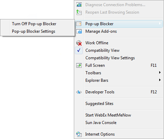Click the Reopen Last Browsing Session icon
164x139 pixels.
79,12
